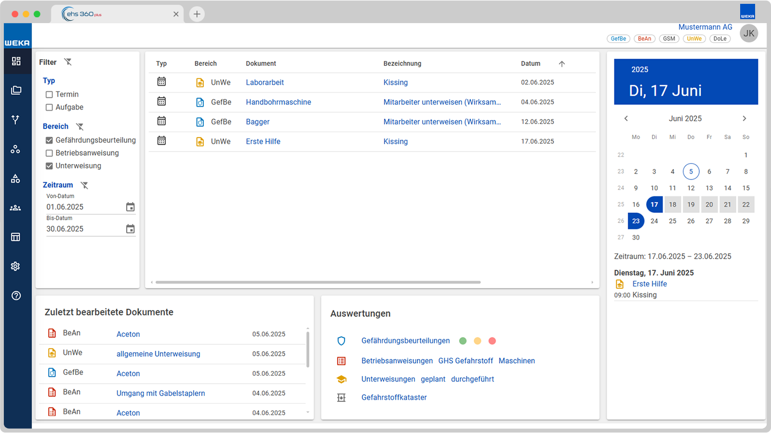Image resolution: width=771 pixels, height=433 pixels.
Task: Sort by Datum arrow icon
Action: [x=562, y=64]
